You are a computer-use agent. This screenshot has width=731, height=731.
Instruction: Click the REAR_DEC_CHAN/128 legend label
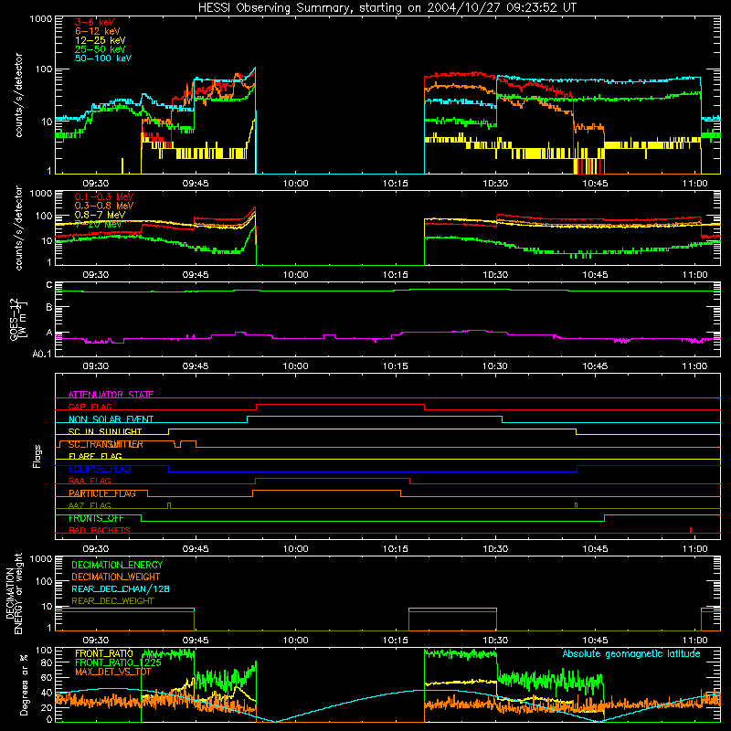coord(121,588)
